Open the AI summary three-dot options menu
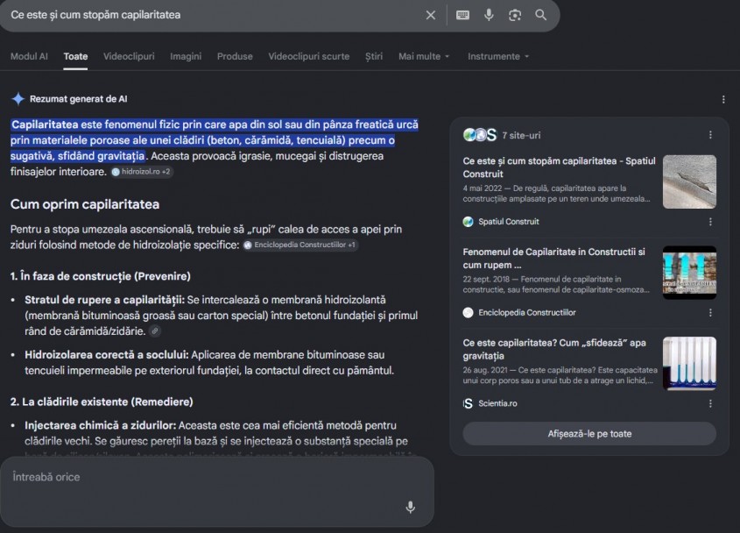The width and height of the screenshot is (740, 533). [x=723, y=99]
